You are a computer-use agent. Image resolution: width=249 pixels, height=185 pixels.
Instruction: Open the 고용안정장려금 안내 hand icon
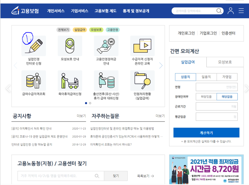[x=106, y=46]
